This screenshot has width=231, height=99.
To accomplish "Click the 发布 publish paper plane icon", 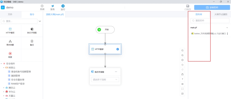I will pos(52,6).
